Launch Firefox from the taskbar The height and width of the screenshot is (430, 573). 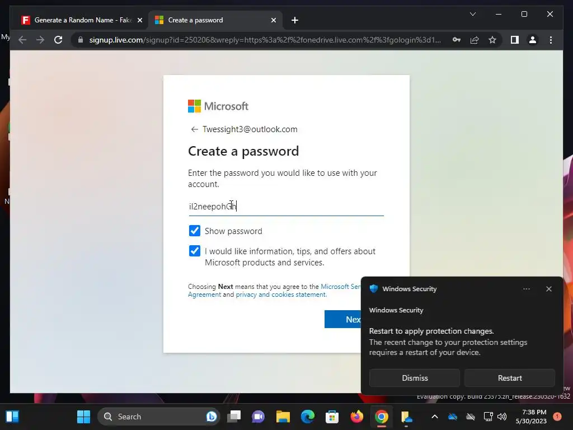[356, 417]
